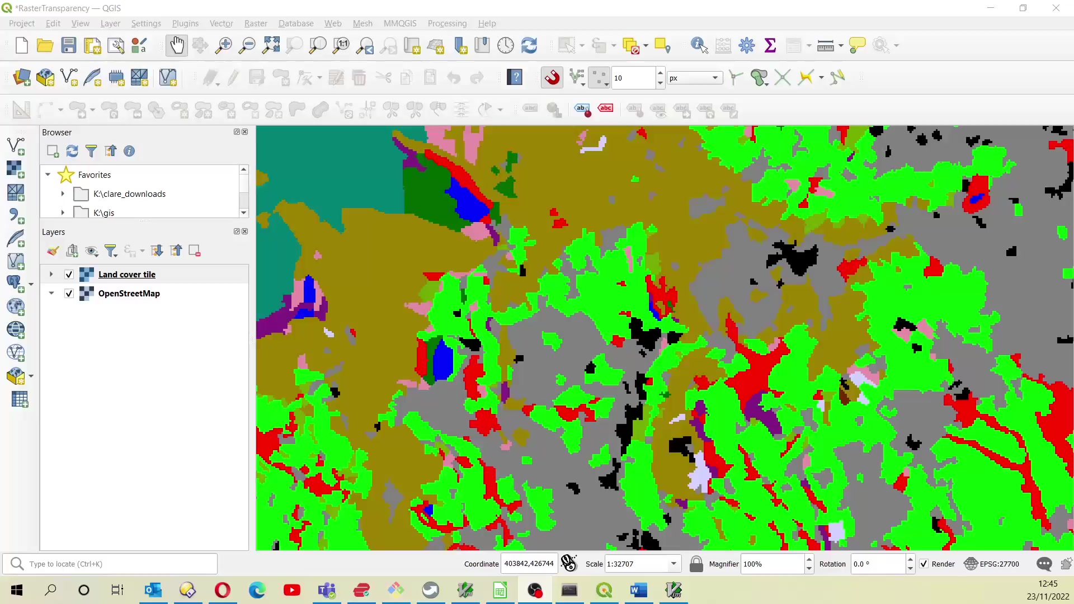Open the MMQGIS menu
This screenshot has width=1074, height=604.
[400, 23]
